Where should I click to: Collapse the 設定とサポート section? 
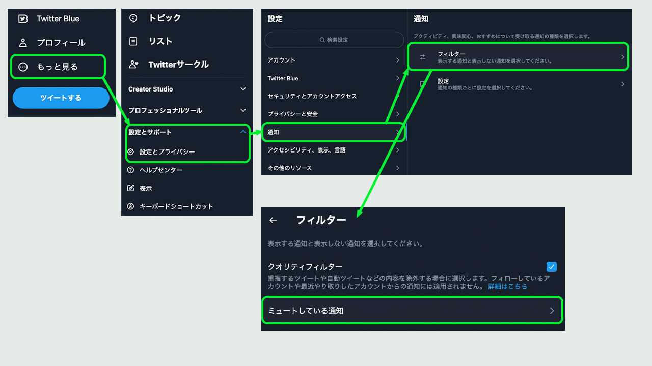243,132
